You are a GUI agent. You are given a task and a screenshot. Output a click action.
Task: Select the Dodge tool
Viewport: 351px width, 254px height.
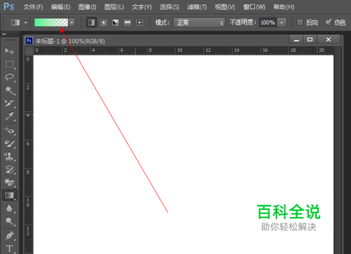click(x=9, y=221)
